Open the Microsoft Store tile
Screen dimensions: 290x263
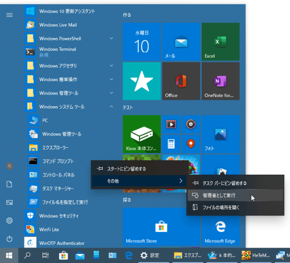[161, 227]
